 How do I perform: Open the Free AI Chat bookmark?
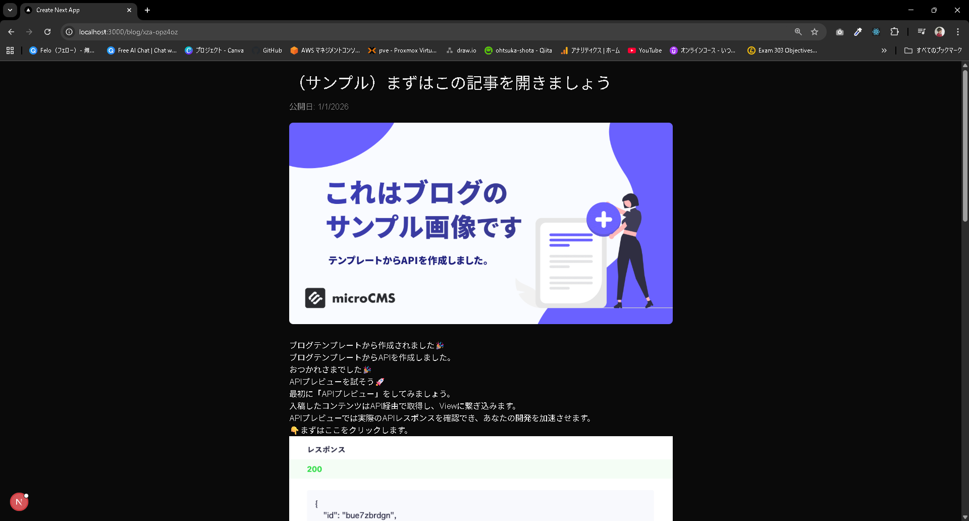142,50
